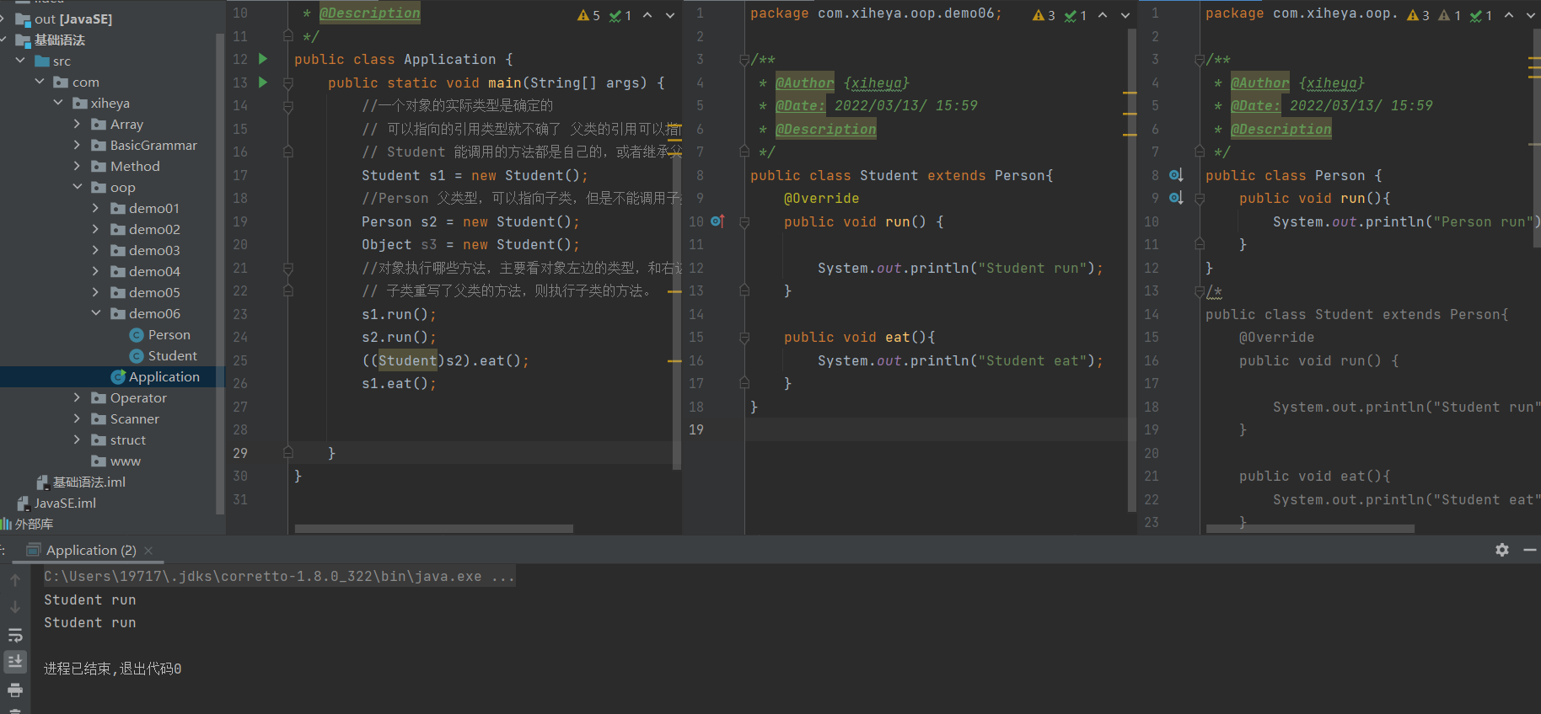Click the overridden method gutter icon at Person line 9
This screenshot has width=1541, height=714.
(x=1176, y=198)
